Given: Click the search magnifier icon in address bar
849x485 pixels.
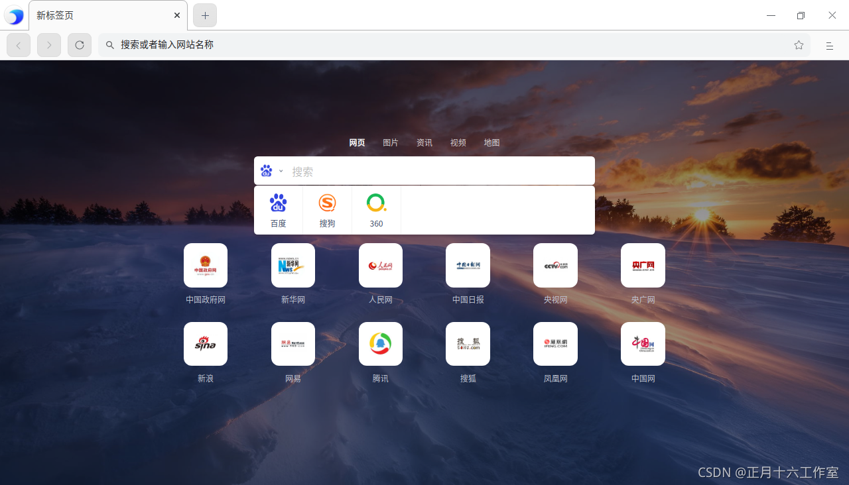Looking at the screenshot, I should [110, 45].
